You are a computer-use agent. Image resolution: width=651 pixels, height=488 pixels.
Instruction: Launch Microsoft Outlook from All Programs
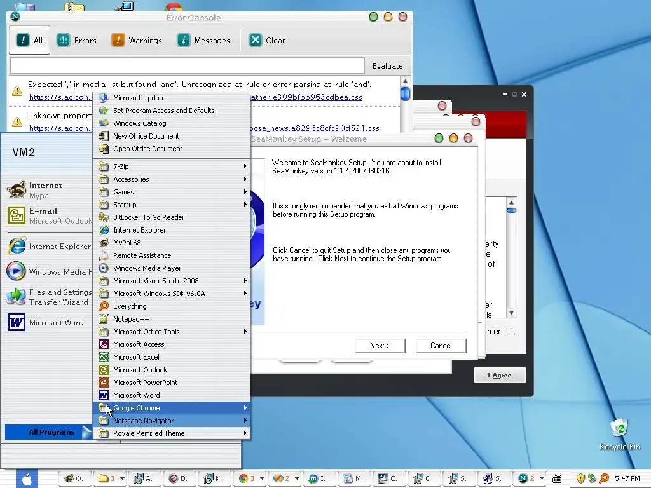pyautogui.click(x=172, y=370)
